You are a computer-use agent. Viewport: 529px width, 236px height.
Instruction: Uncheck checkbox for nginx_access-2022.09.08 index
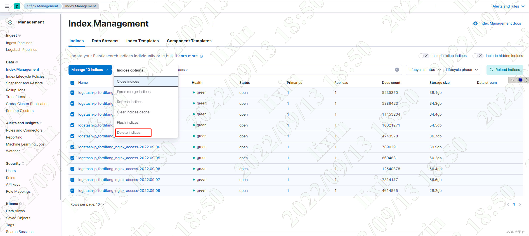click(x=72, y=169)
